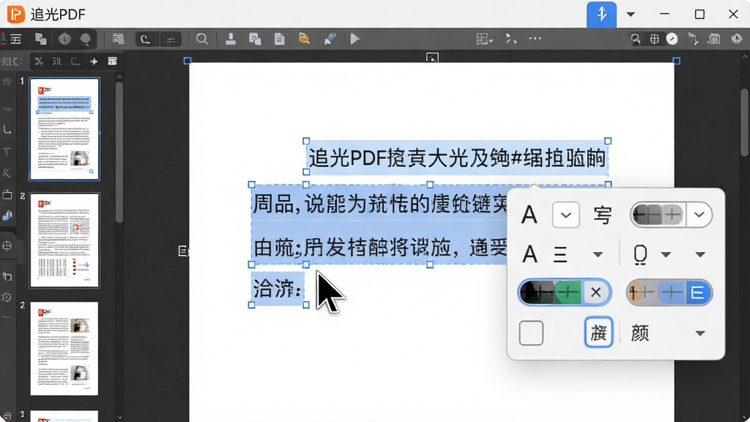The height and width of the screenshot is (422, 750).
Task: Select the third page thumbnail with photos
Action: pos(64,348)
